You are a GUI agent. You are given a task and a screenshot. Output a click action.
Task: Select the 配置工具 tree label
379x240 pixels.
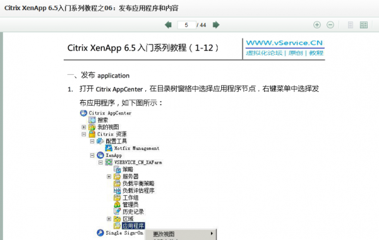tap(116, 141)
